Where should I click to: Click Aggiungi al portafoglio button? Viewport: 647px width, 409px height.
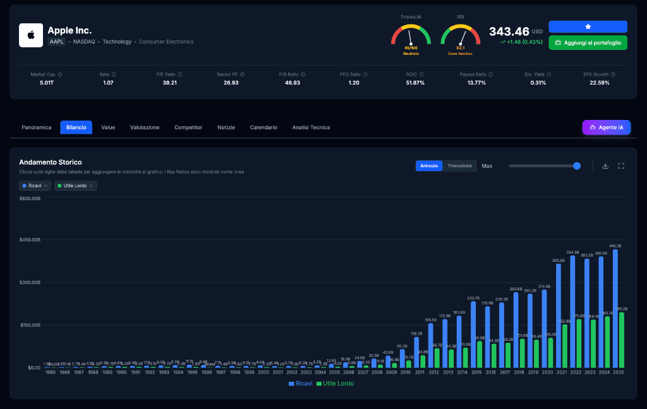click(x=588, y=42)
